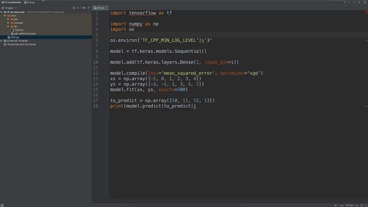The image size is (368, 207).
Task: Click on 'TF_CPP_MIN_LOG_LEVEL' string
Action: [169, 40]
